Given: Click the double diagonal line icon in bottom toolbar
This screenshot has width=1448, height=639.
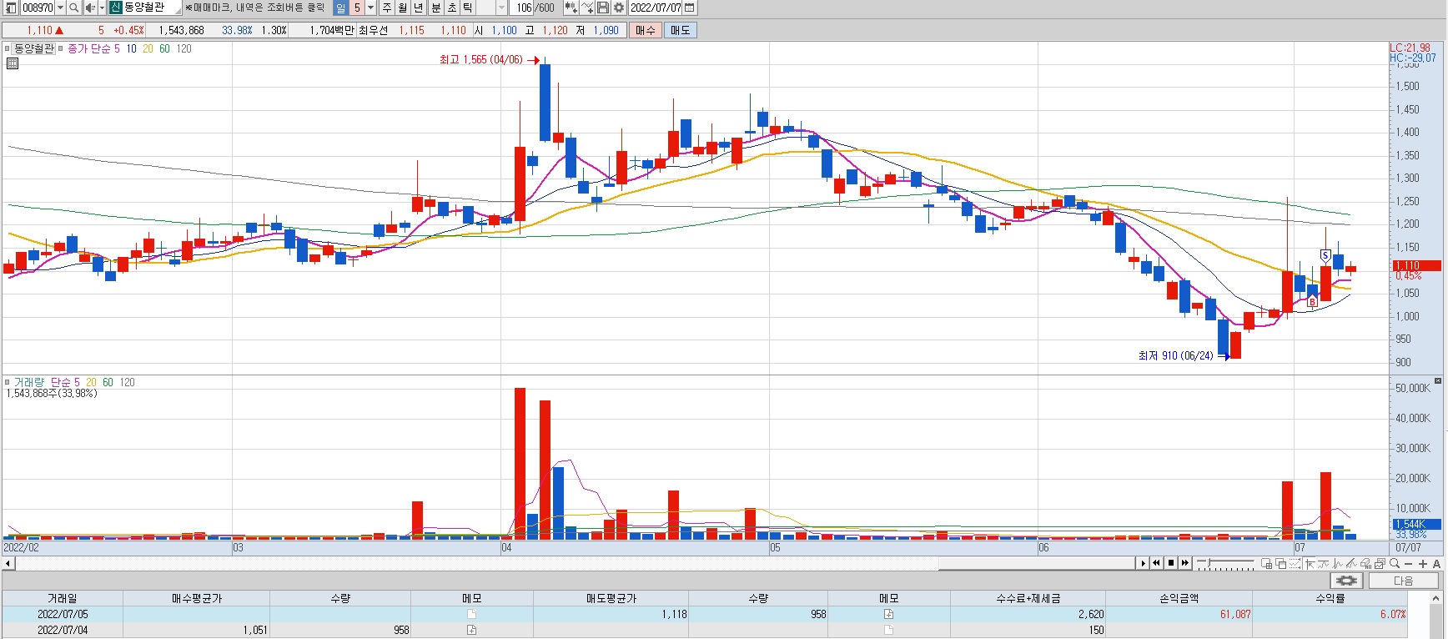Looking at the screenshot, I should 1351,563.
